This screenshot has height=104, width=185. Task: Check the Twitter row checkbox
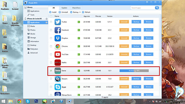[x=51, y=22]
